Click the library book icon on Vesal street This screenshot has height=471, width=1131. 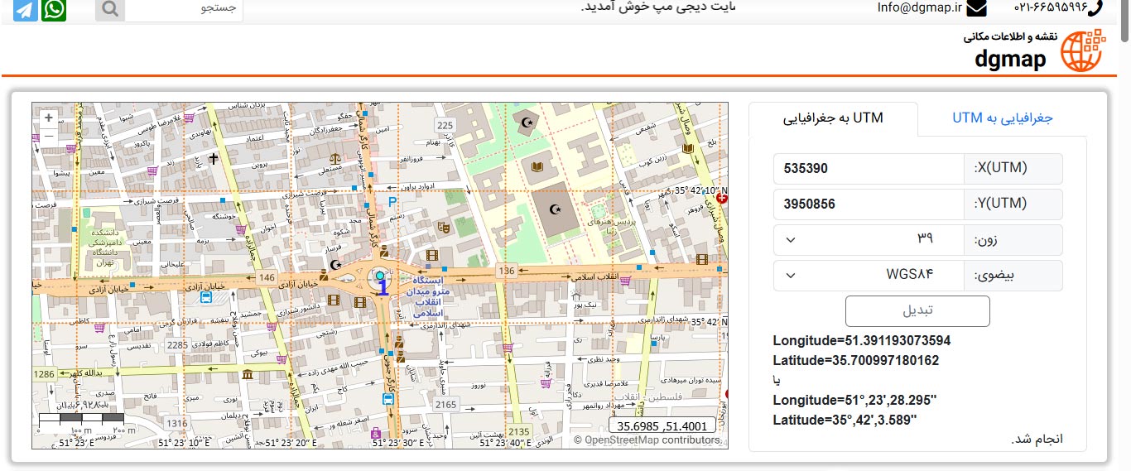tap(687, 148)
